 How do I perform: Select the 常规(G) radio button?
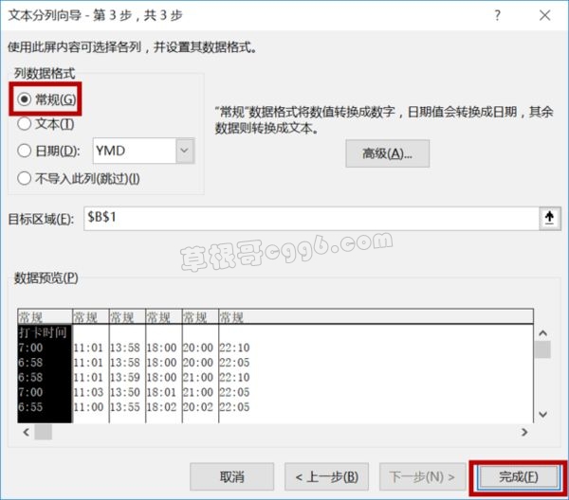(x=25, y=98)
